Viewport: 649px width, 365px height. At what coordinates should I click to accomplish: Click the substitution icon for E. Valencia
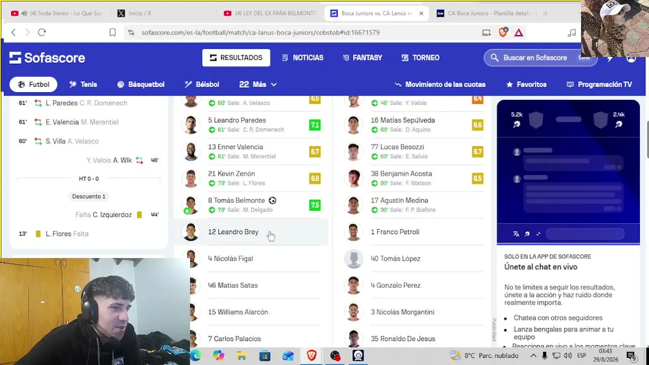point(38,122)
